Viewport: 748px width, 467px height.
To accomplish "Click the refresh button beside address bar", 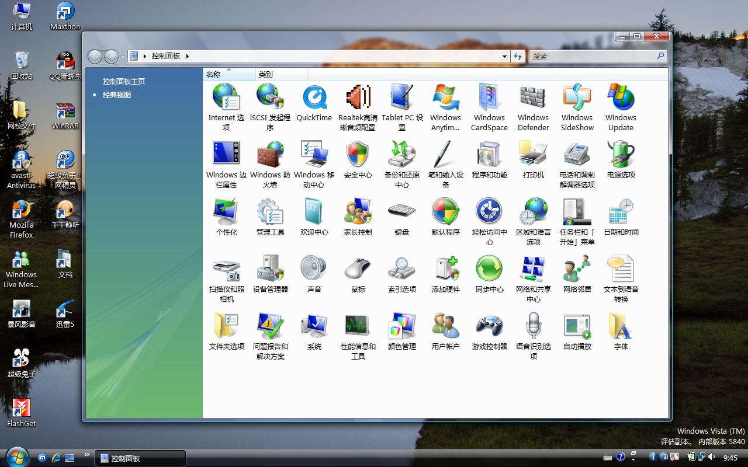I will click(x=518, y=56).
